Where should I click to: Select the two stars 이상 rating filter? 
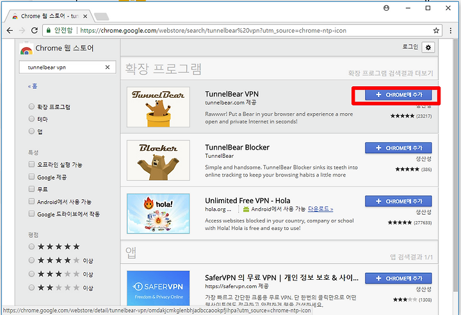pyautogui.click(x=31, y=288)
